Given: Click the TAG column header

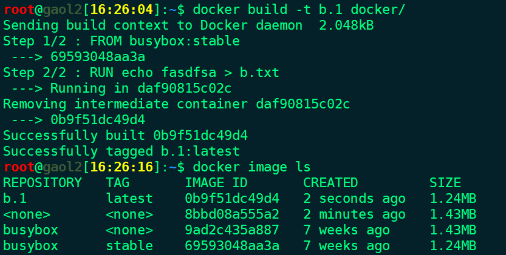Looking at the screenshot, I should click(x=117, y=183).
